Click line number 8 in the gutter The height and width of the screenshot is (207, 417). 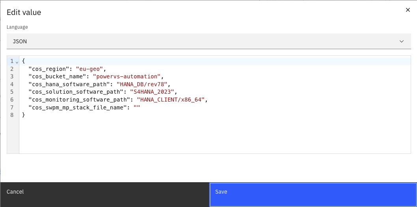point(12,115)
